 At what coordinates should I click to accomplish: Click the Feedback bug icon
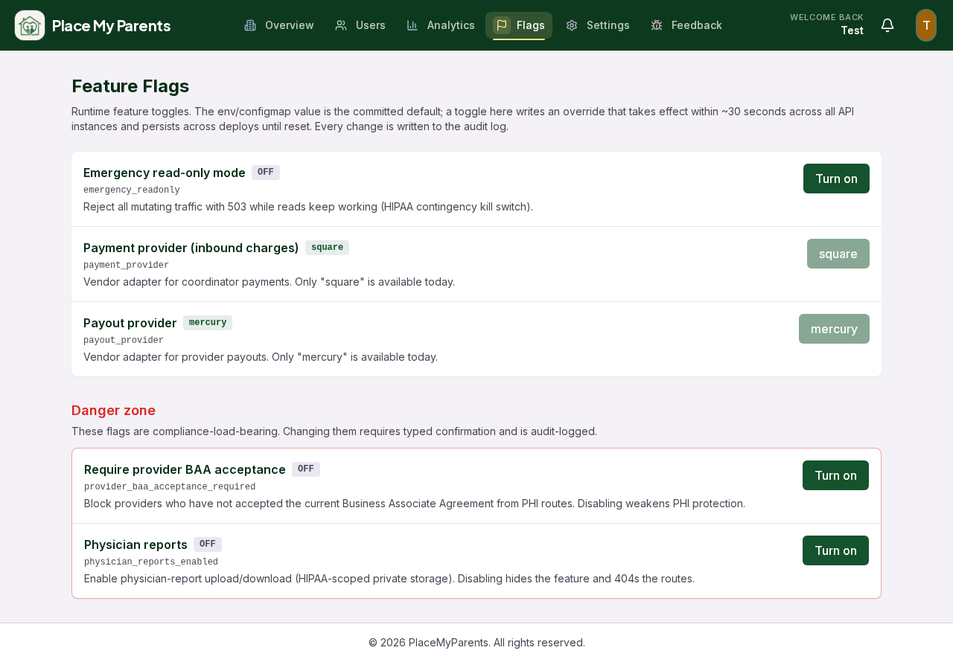coord(657,25)
